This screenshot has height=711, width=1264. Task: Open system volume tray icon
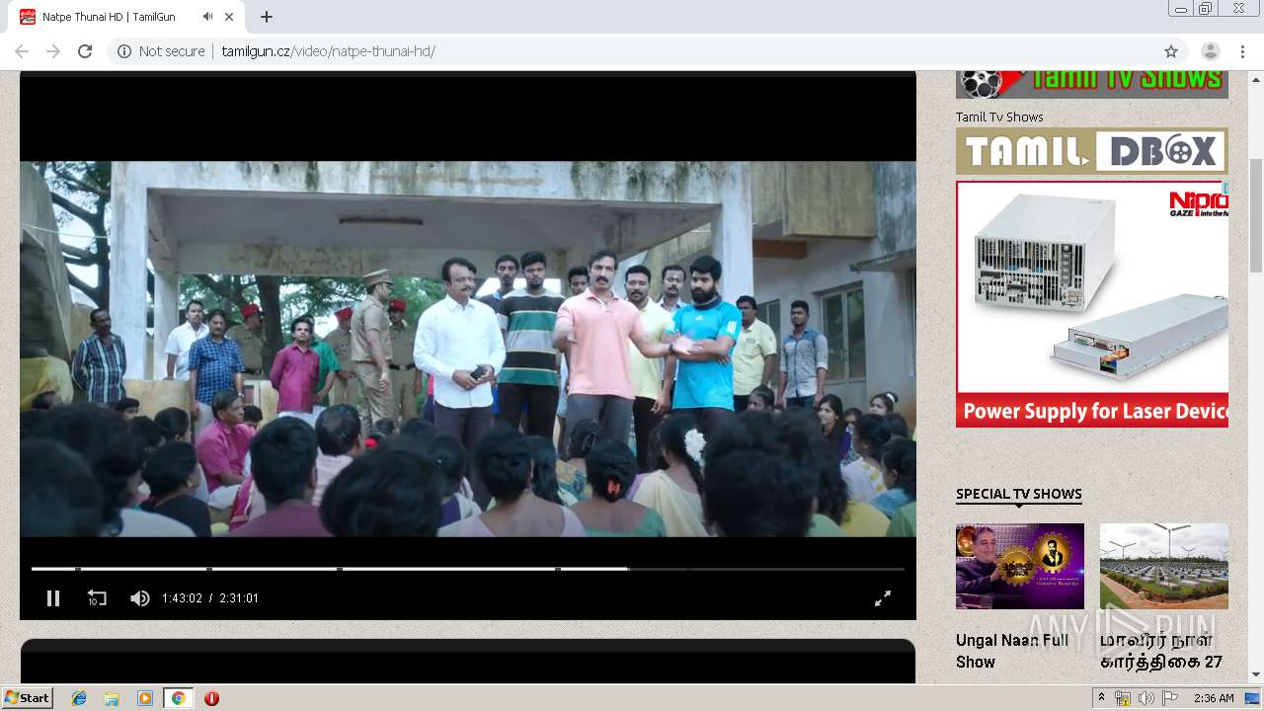pyautogui.click(x=1145, y=698)
